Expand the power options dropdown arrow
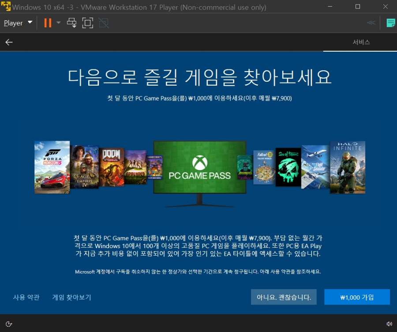 point(59,23)
